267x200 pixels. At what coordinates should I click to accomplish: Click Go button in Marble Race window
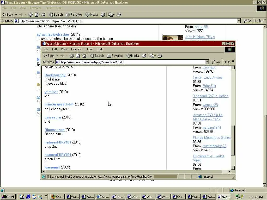pos(216,62)
